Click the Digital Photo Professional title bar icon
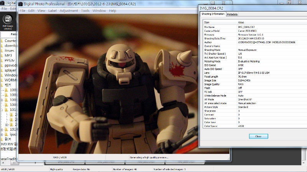Screen dimensions: 307x172 pyautogui.click(x=20, y=4)
